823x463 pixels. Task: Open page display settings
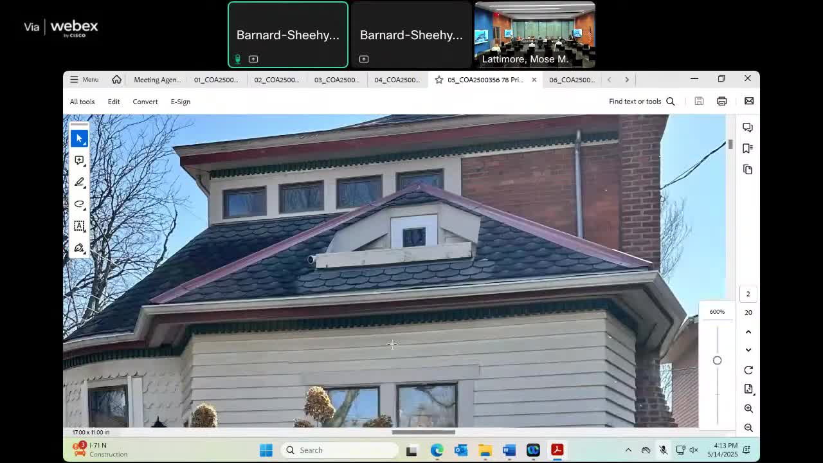pyautogui.click(x=748, y=389)
